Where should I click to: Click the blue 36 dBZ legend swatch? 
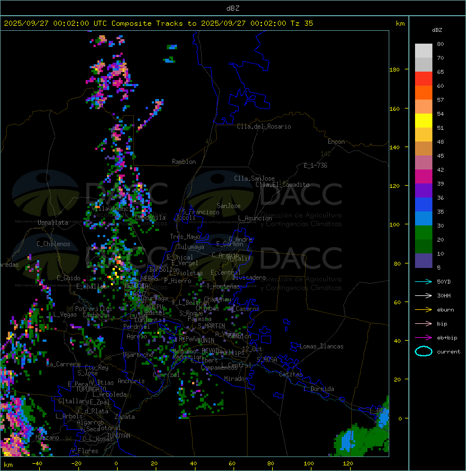pyautogui.click(x=423, y=205)
